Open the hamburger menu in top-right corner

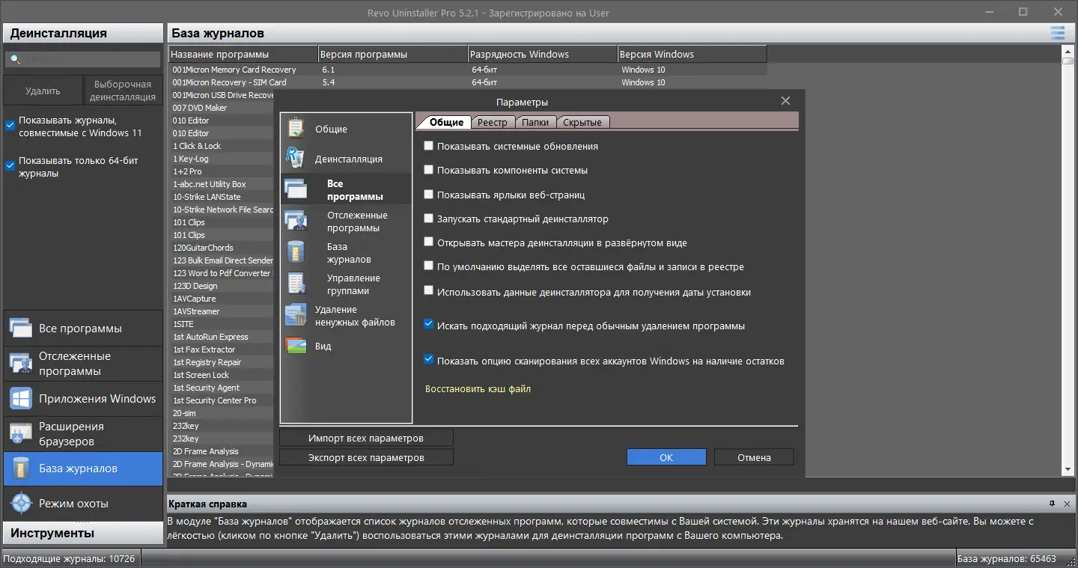(x=1057, y=33)
